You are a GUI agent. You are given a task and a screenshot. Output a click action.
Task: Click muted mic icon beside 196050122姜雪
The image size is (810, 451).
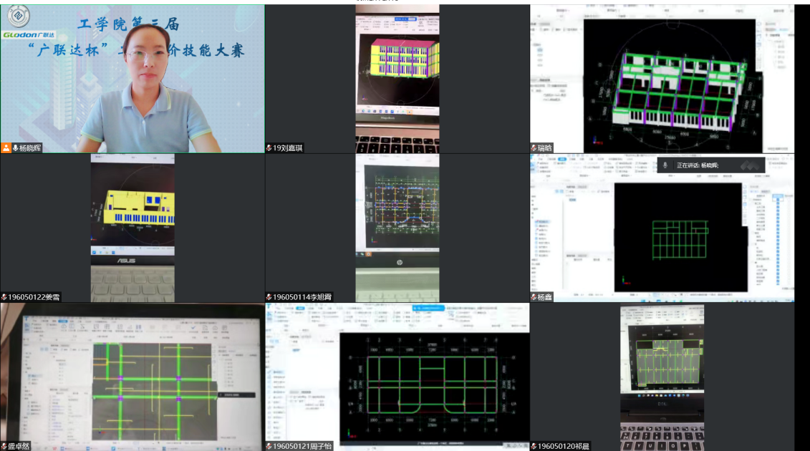[x=4, y=297]
